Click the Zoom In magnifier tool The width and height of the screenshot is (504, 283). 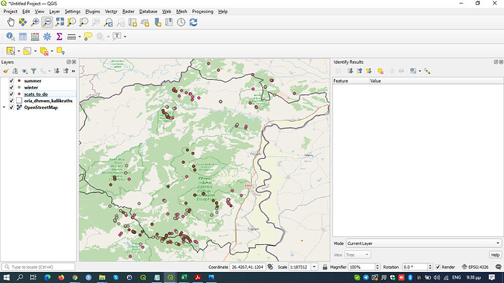(35, 22)
